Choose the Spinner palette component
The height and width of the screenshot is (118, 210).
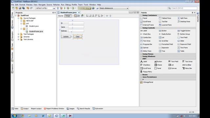tap(144, 48)
